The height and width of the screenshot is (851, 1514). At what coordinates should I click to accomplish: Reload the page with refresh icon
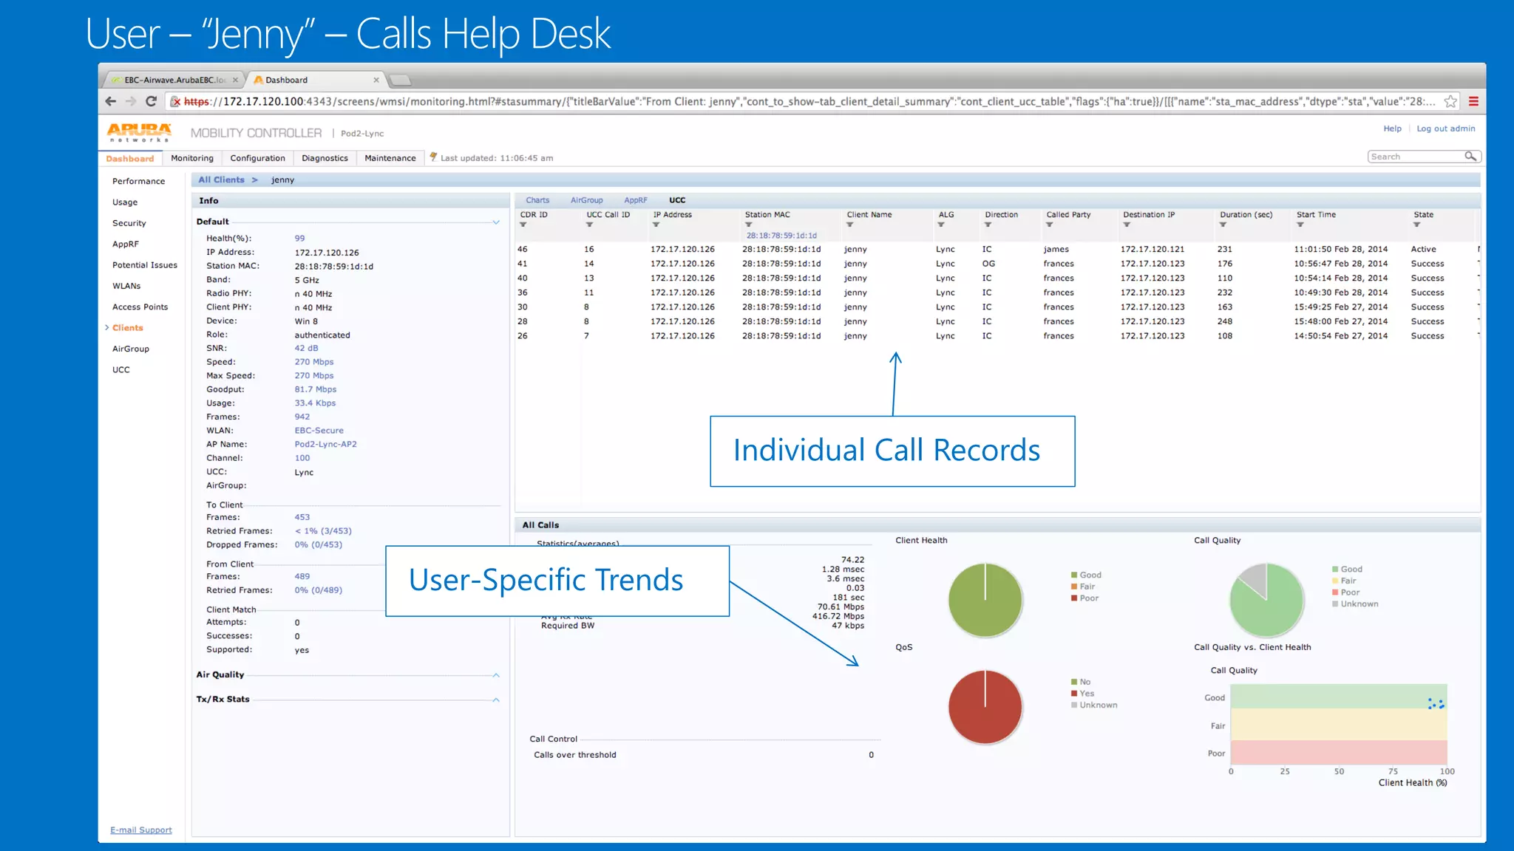(152, 101)
